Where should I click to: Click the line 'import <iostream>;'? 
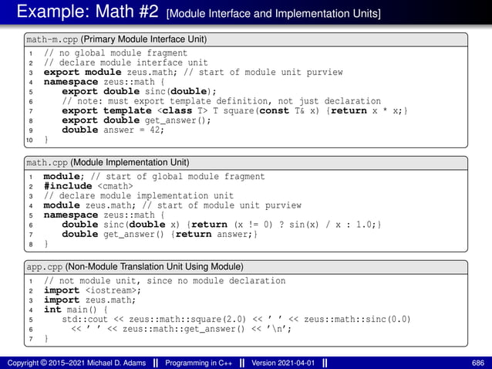click(93, 290)
